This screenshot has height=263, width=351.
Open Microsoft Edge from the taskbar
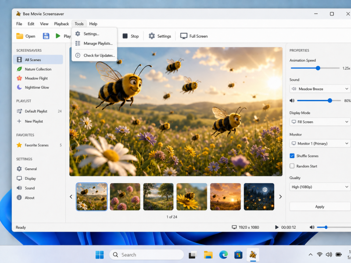click(223, 255)
